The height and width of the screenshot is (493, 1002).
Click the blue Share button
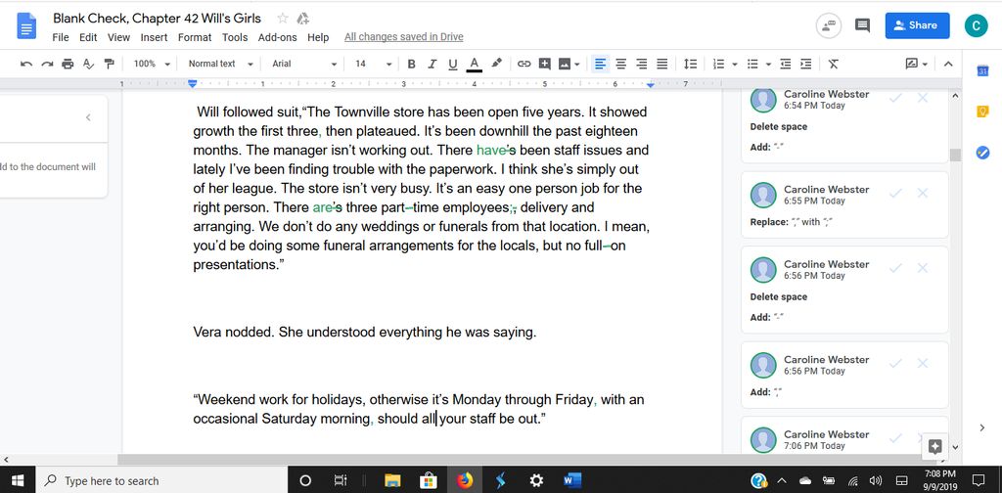click(916, 25)
